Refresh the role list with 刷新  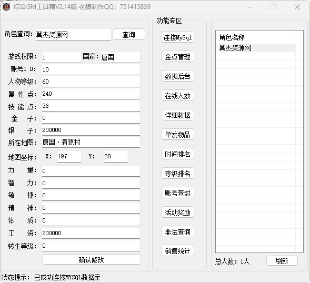pos(282,261)
